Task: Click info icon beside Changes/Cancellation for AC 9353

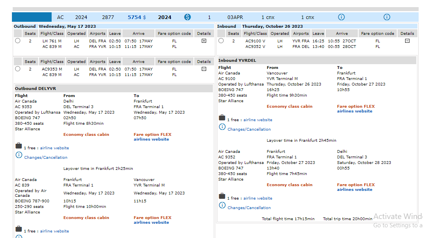Action: tap(19, 155)
